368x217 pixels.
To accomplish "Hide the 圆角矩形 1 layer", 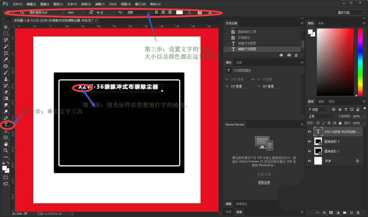I will (x=309, y=151).
